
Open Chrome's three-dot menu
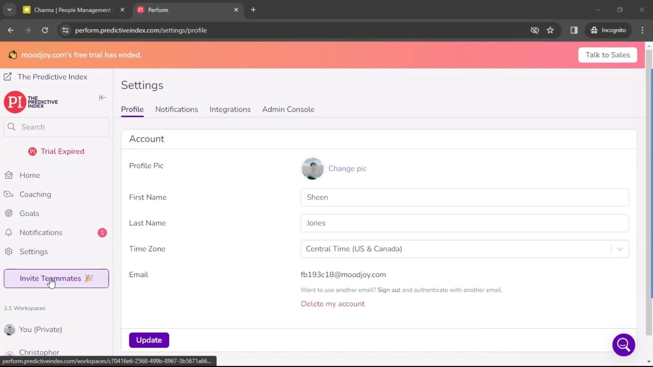tap(642, 30)
